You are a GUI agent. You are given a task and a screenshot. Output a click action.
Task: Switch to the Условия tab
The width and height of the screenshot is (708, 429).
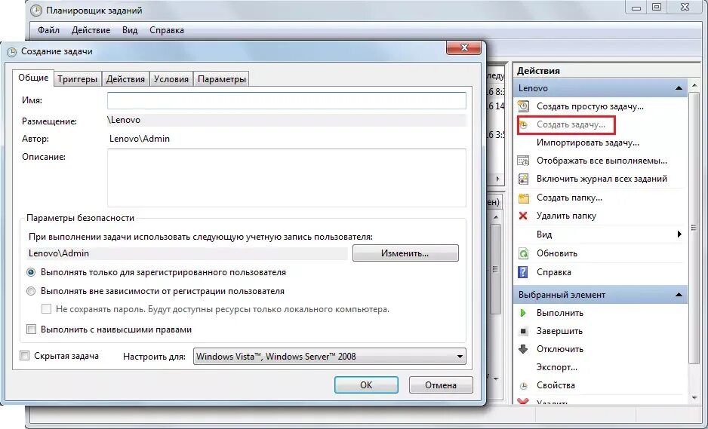(171, 79)
